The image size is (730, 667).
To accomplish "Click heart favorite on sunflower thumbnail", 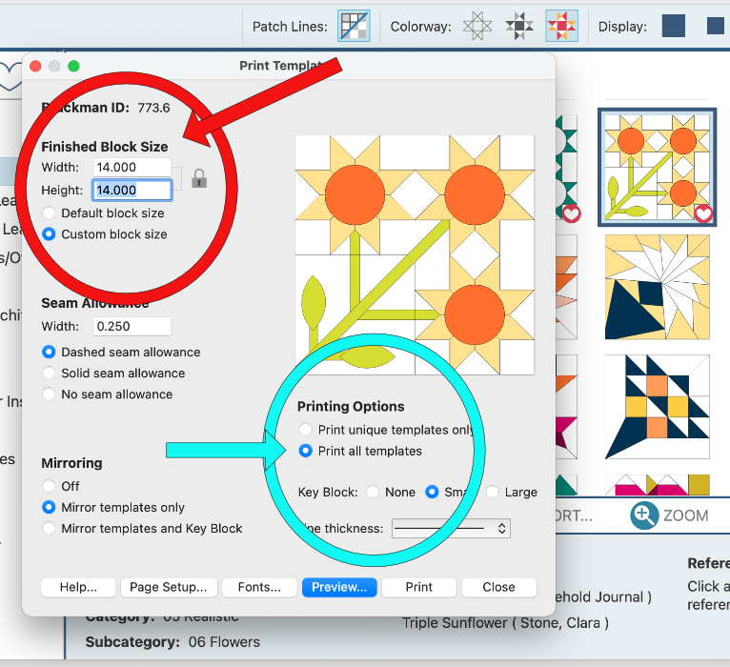I will tap(703, 213).
